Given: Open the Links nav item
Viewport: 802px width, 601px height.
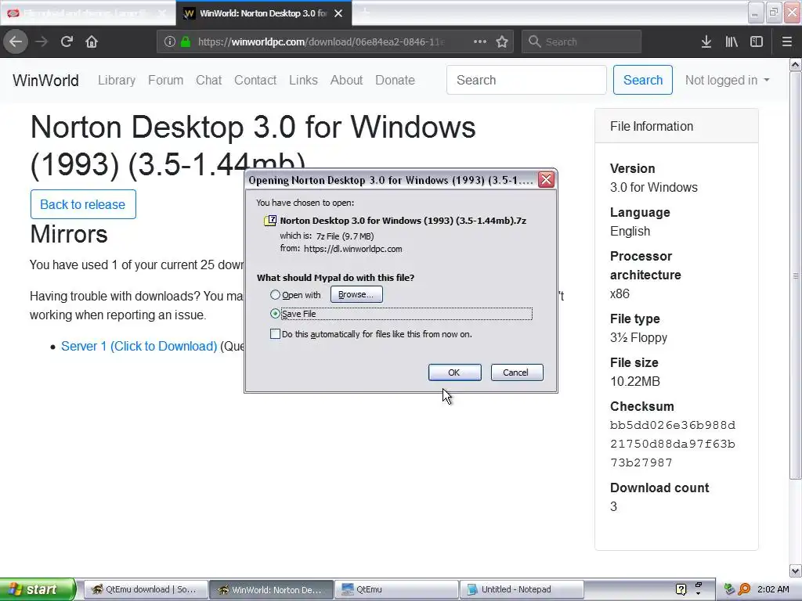Looking at the screenshot, I should click(303, 81).
